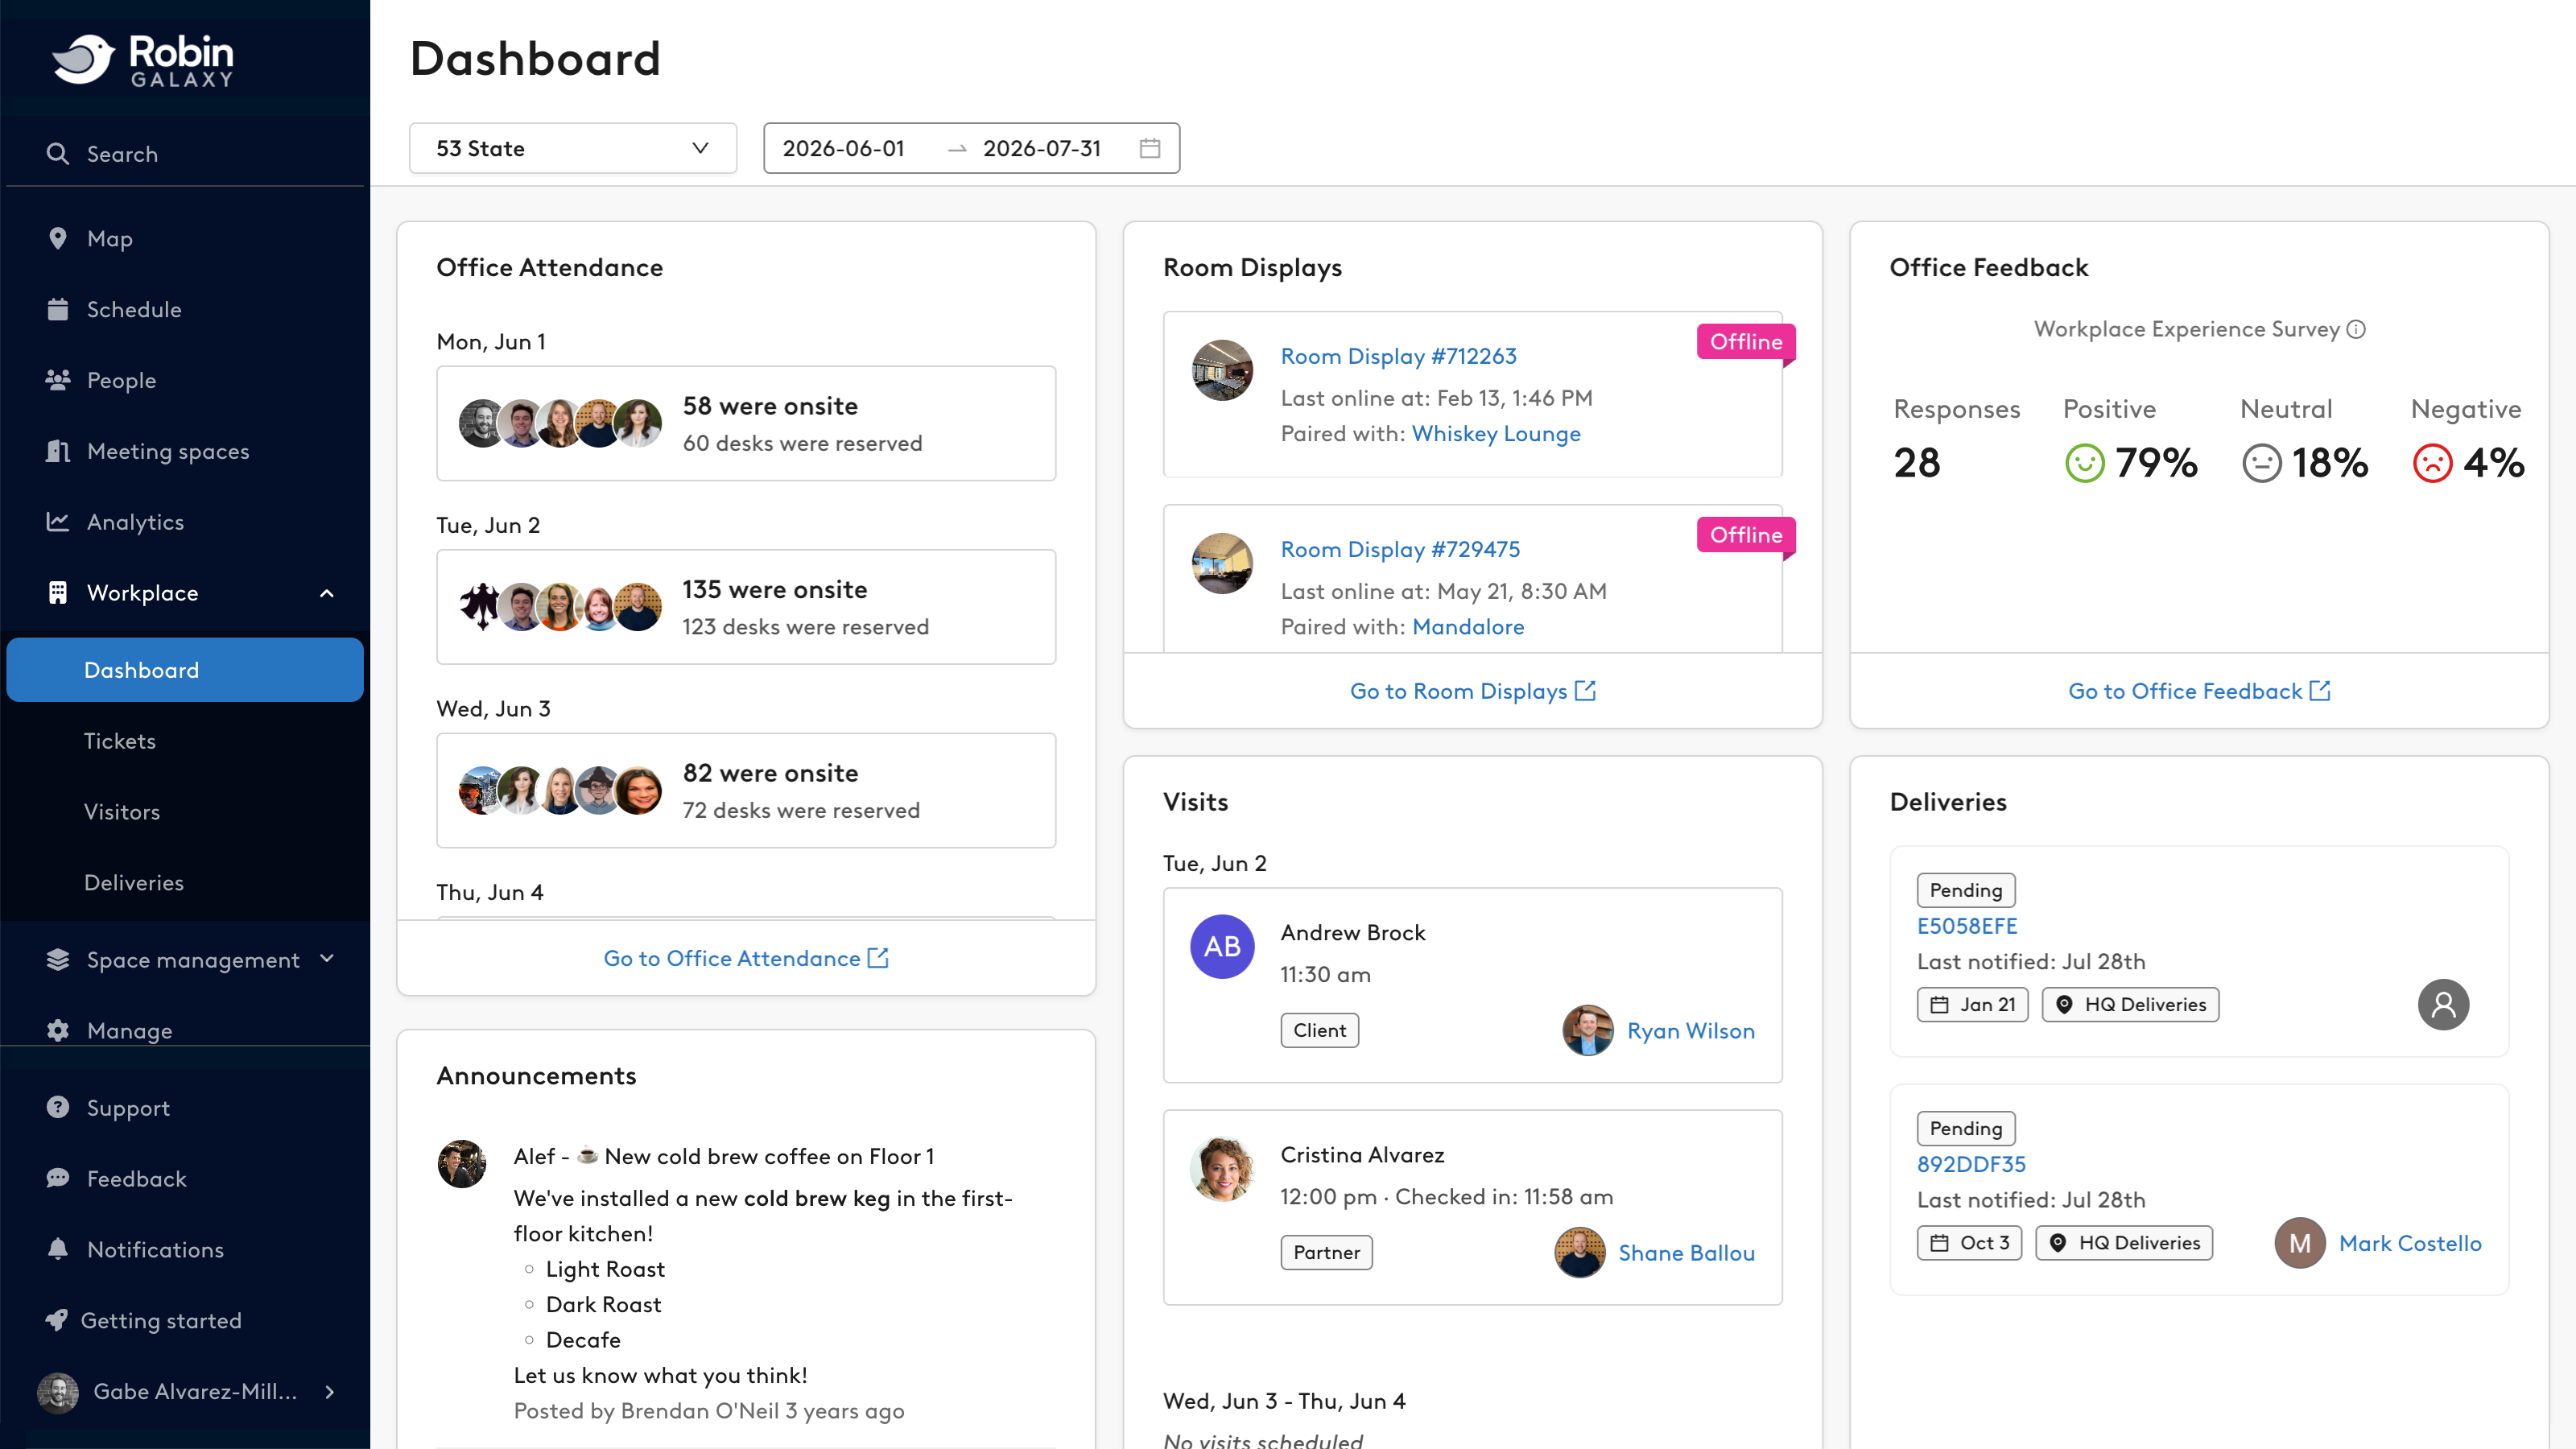Viewport: 2576px width, 1449px height.
Task: Click the Feedback speech bubble icon
Action: [58, 1178]
